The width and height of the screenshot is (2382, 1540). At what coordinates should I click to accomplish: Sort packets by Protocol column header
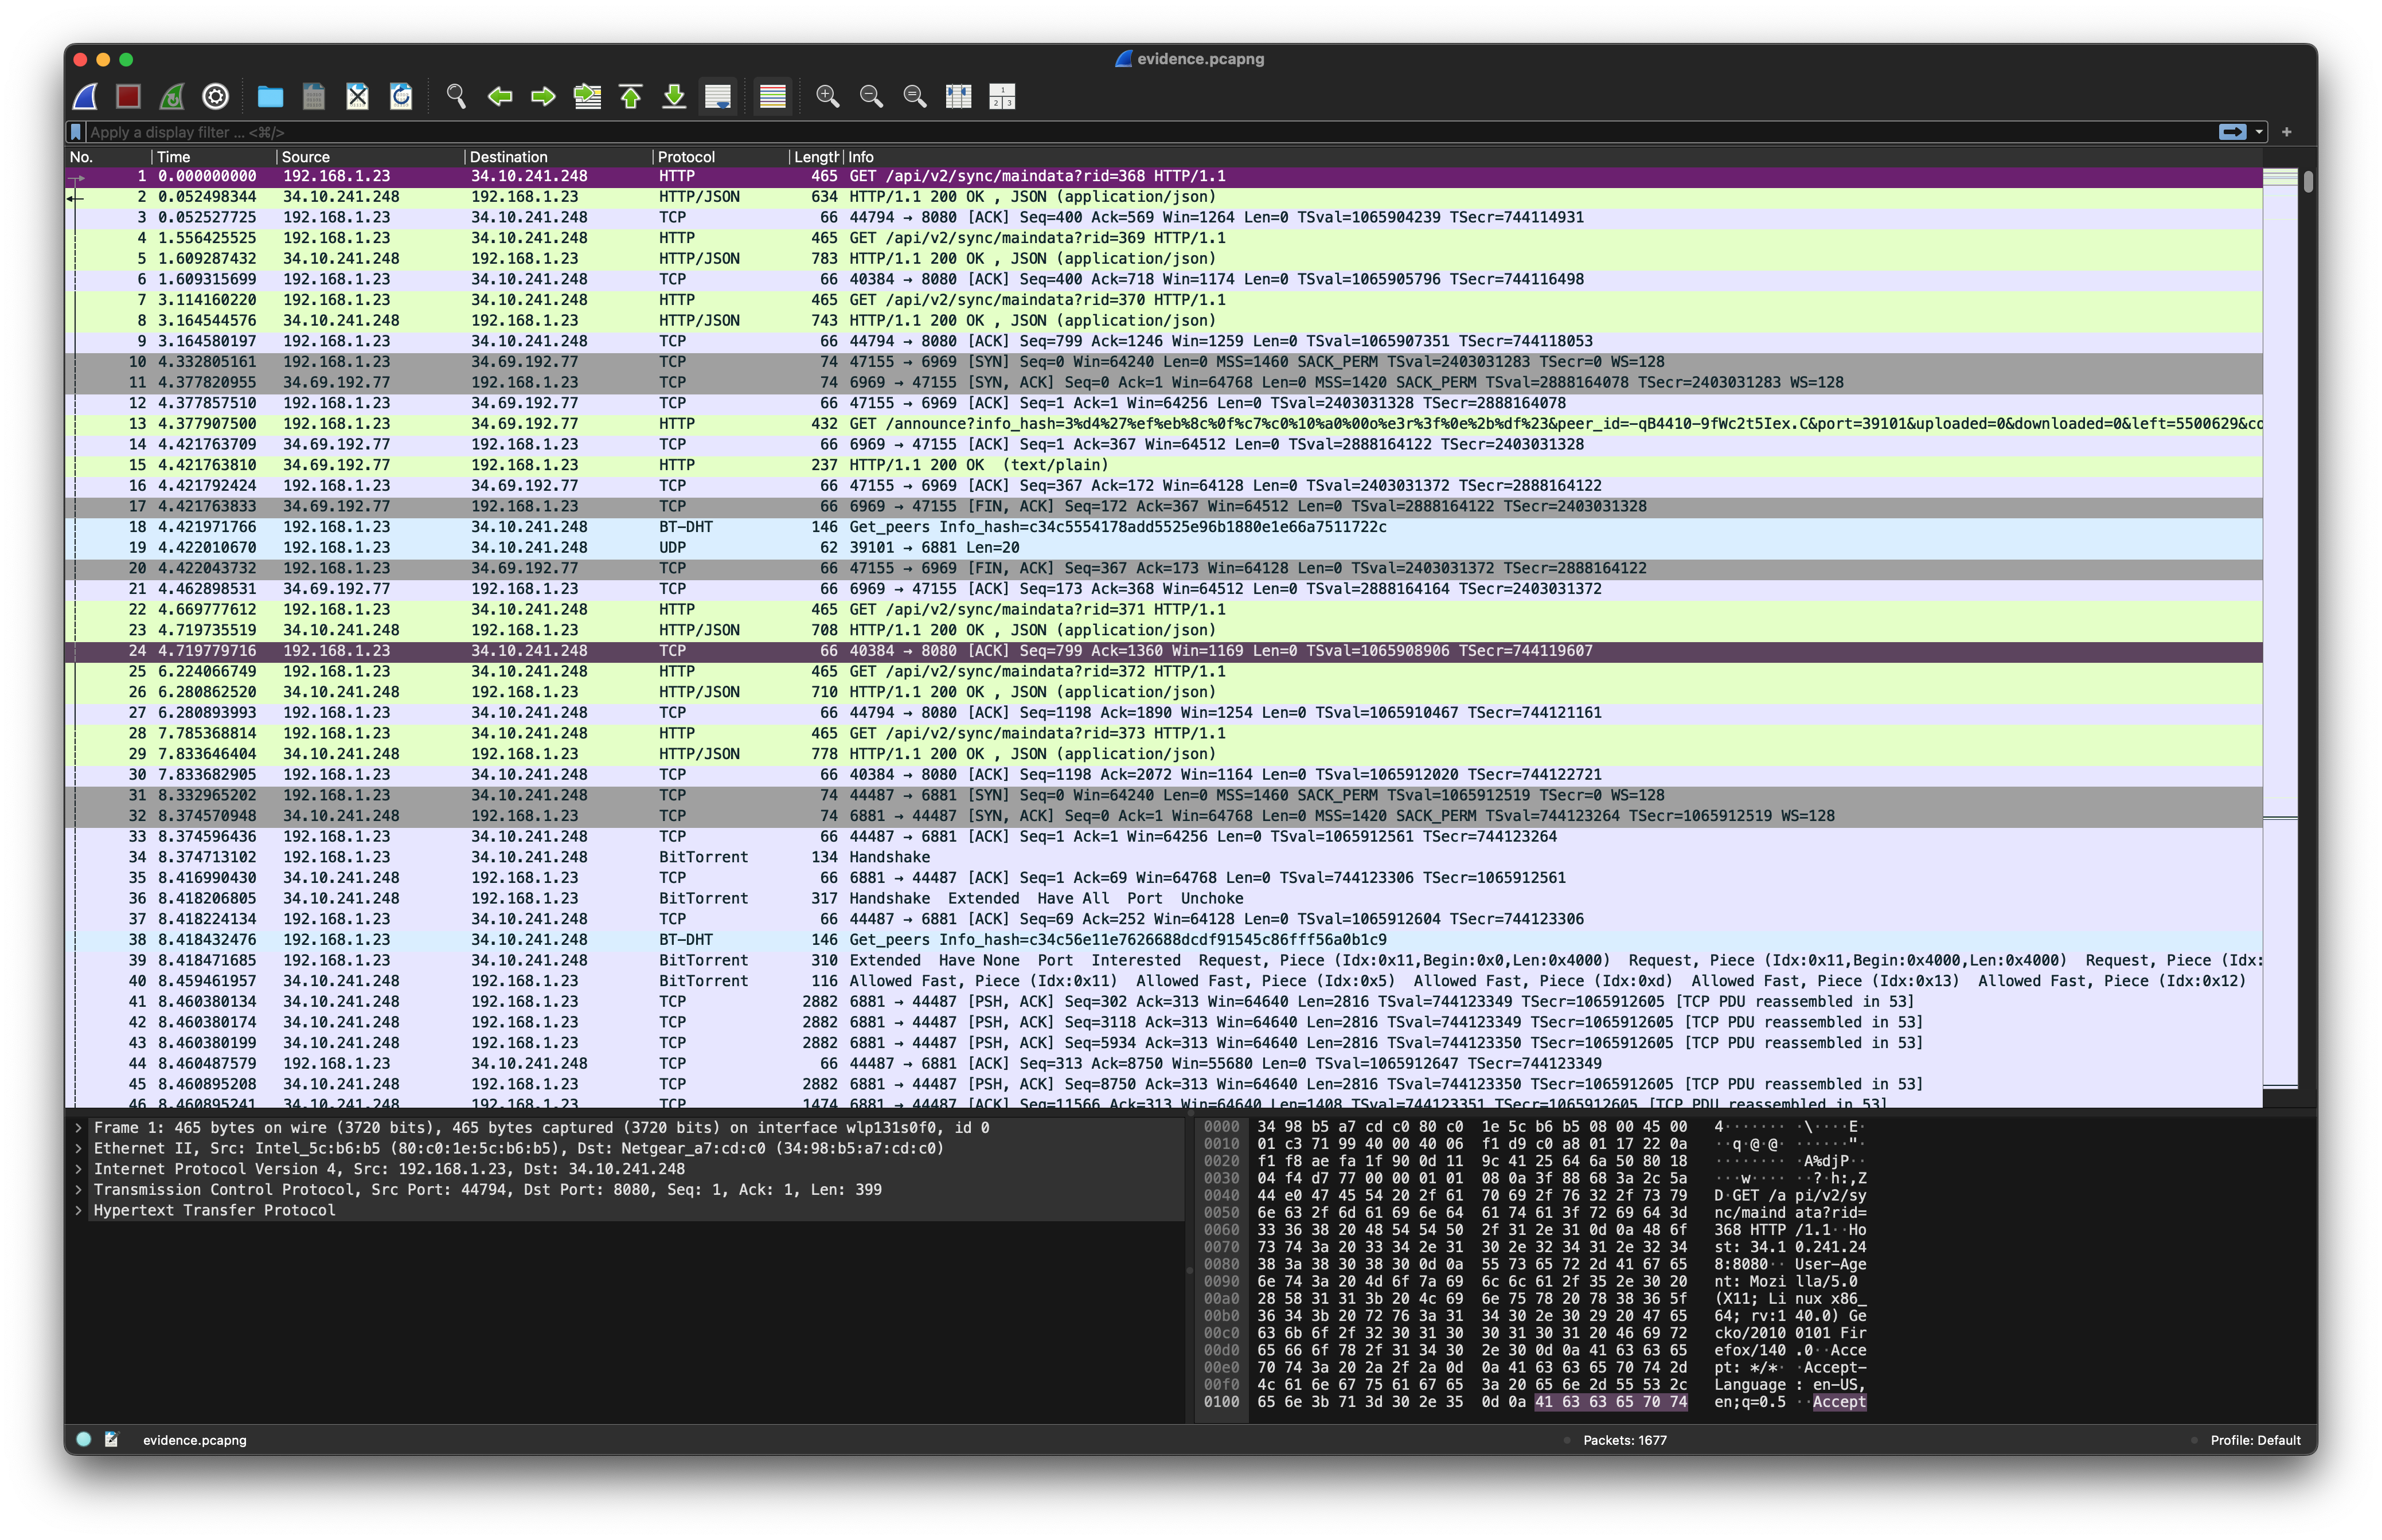tap(686, 157)
